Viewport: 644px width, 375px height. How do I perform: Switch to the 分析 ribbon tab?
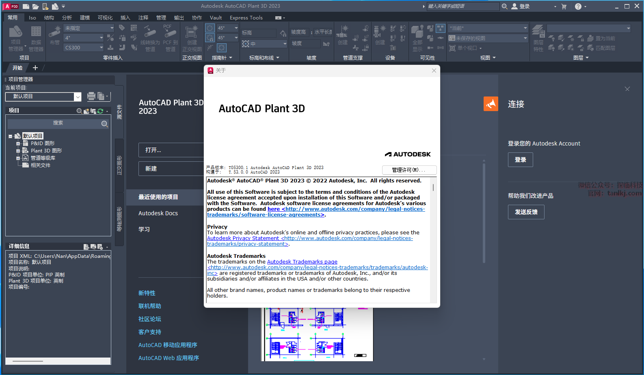click(x=67, y=17)
